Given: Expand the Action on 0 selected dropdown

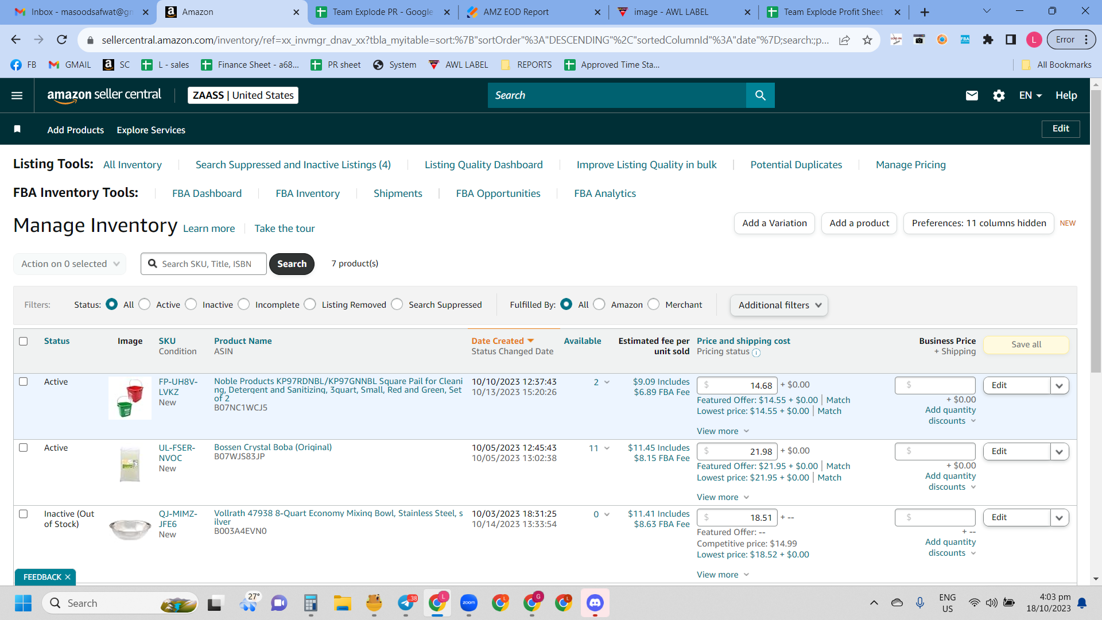Looking at the screenshot, I should [x=70, y=264].
